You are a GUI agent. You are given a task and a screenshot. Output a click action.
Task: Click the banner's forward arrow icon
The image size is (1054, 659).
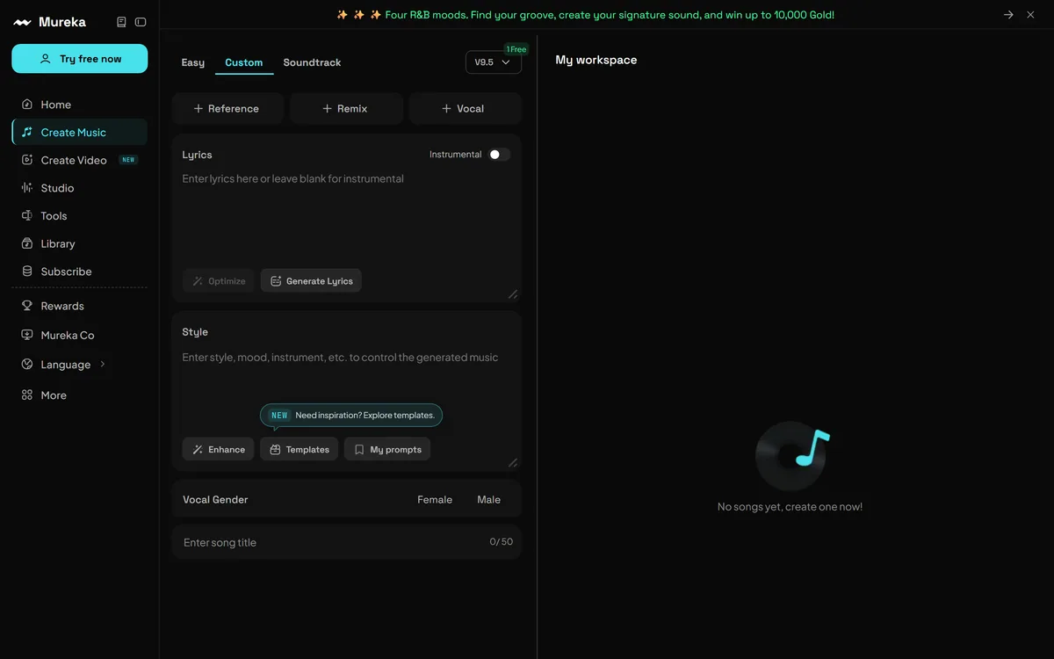[x=1008, y=15]
